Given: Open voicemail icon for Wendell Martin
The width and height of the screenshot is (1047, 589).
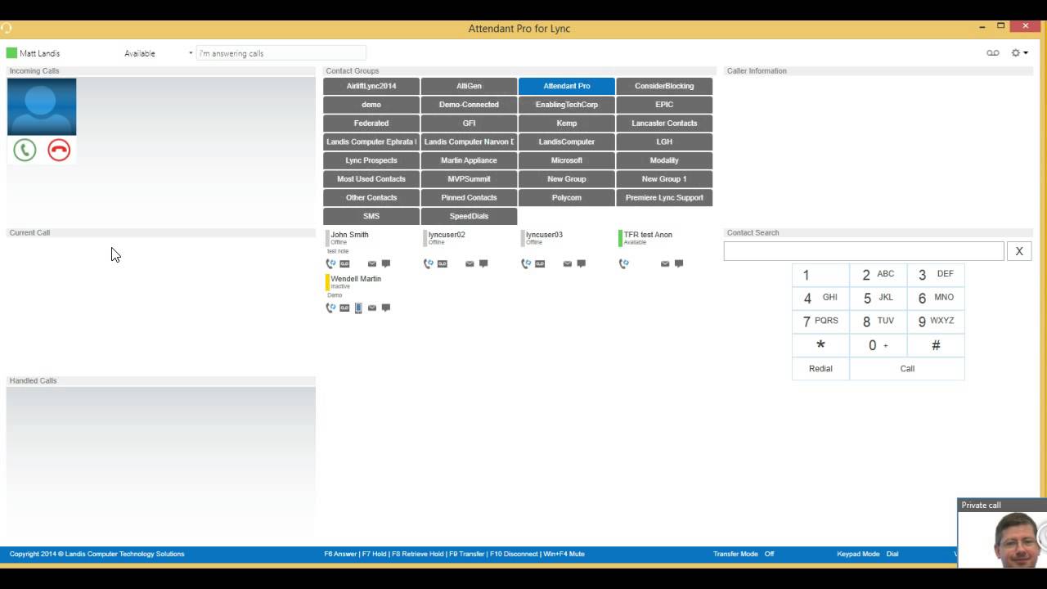Looking at the screenshot, I should pos(344,308).
